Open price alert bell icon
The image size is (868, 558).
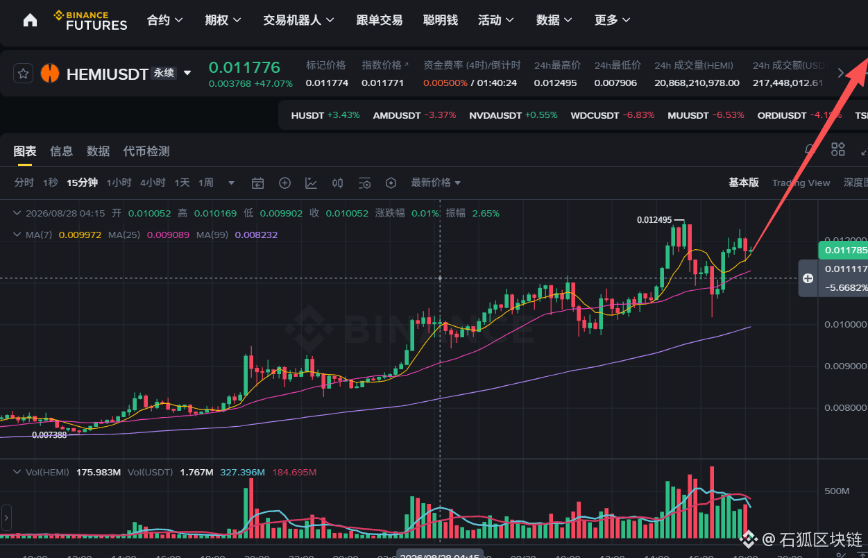809,149
